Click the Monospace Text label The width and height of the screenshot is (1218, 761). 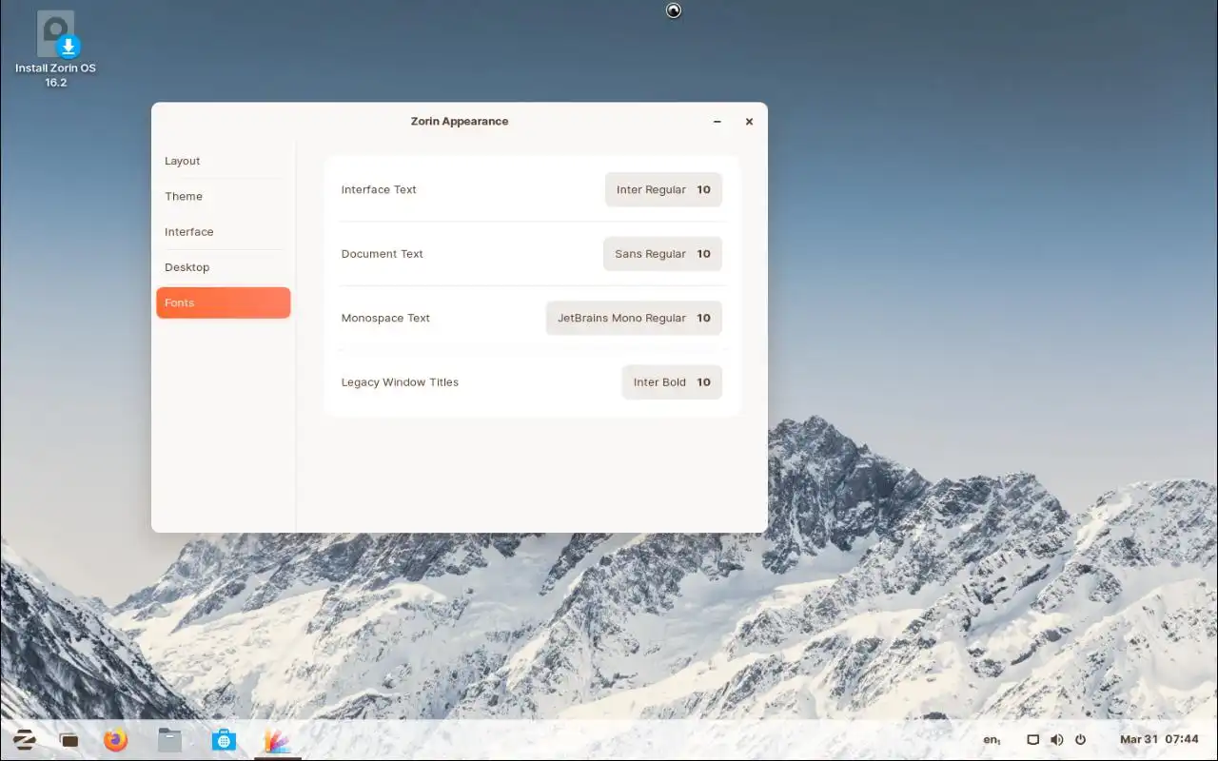(385, 318)
